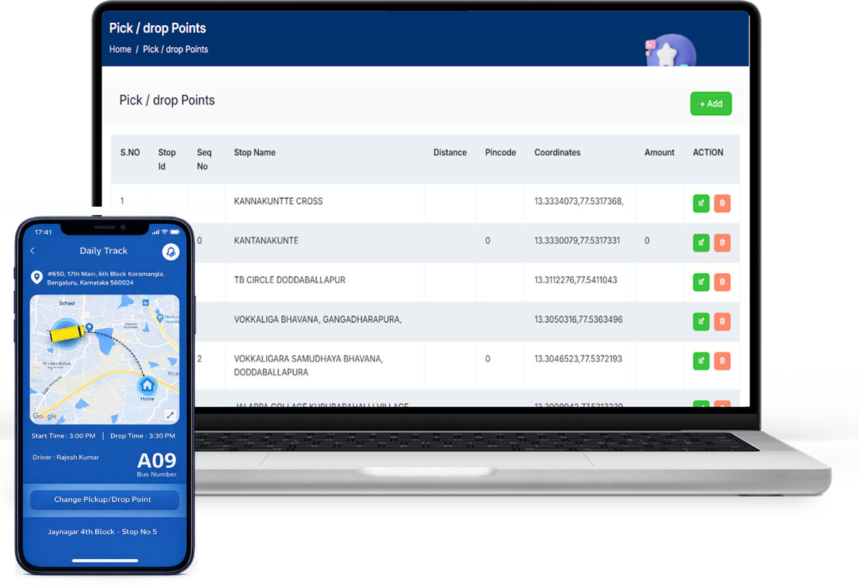Image resolution: width=859 pixels, height=587 pixels.
Task: Delete the VOKKALIGARA SAMUDHAYA BHAVANA stop
Action: click(722, 361)
